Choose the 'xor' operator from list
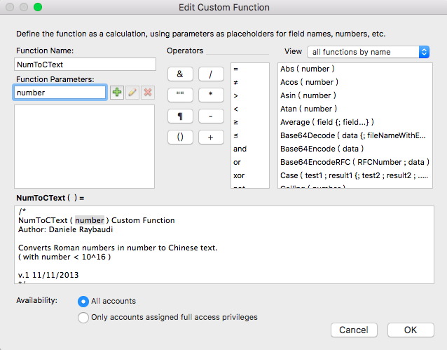Screen dimensions: 447x350 point(239,175)
